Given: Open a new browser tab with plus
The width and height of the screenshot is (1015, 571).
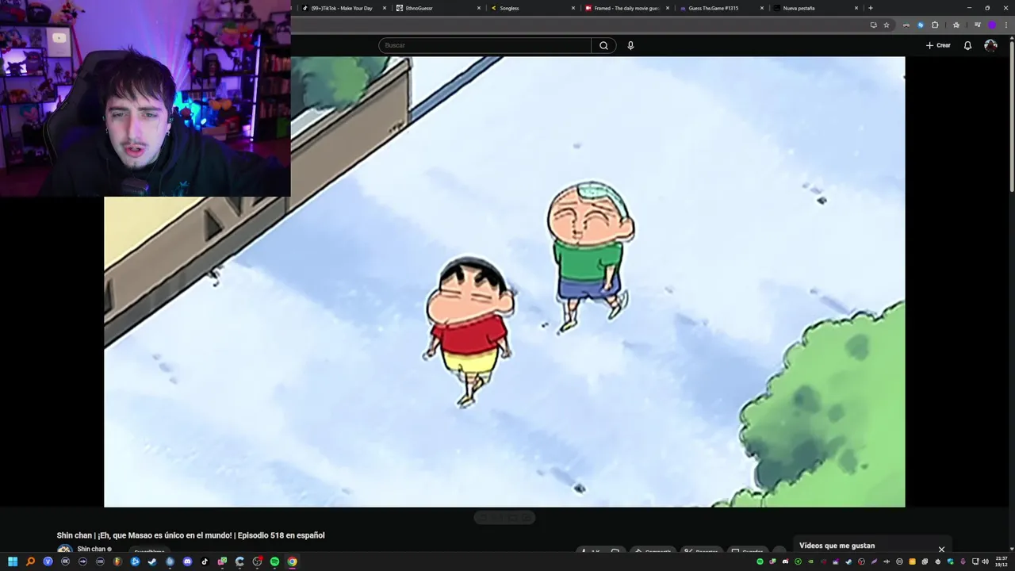Looking at the screenshot, I should tap(871, 8).
